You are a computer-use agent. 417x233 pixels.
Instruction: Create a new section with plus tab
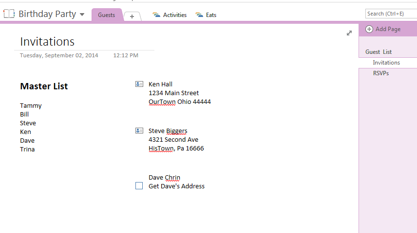point(132,17)
